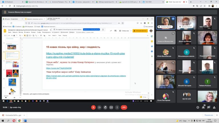219x123 pixels.
Task: Show hidden system tray icons
Action: (189, 121)
